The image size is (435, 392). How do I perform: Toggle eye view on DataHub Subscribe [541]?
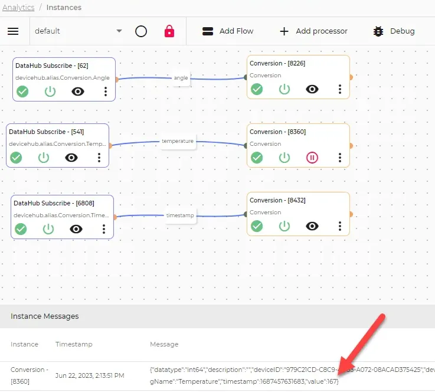click(x=71, y=158)
